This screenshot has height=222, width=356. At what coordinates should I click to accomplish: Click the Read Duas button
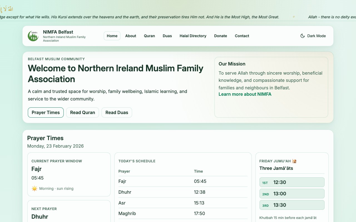[x=117, y=112]
